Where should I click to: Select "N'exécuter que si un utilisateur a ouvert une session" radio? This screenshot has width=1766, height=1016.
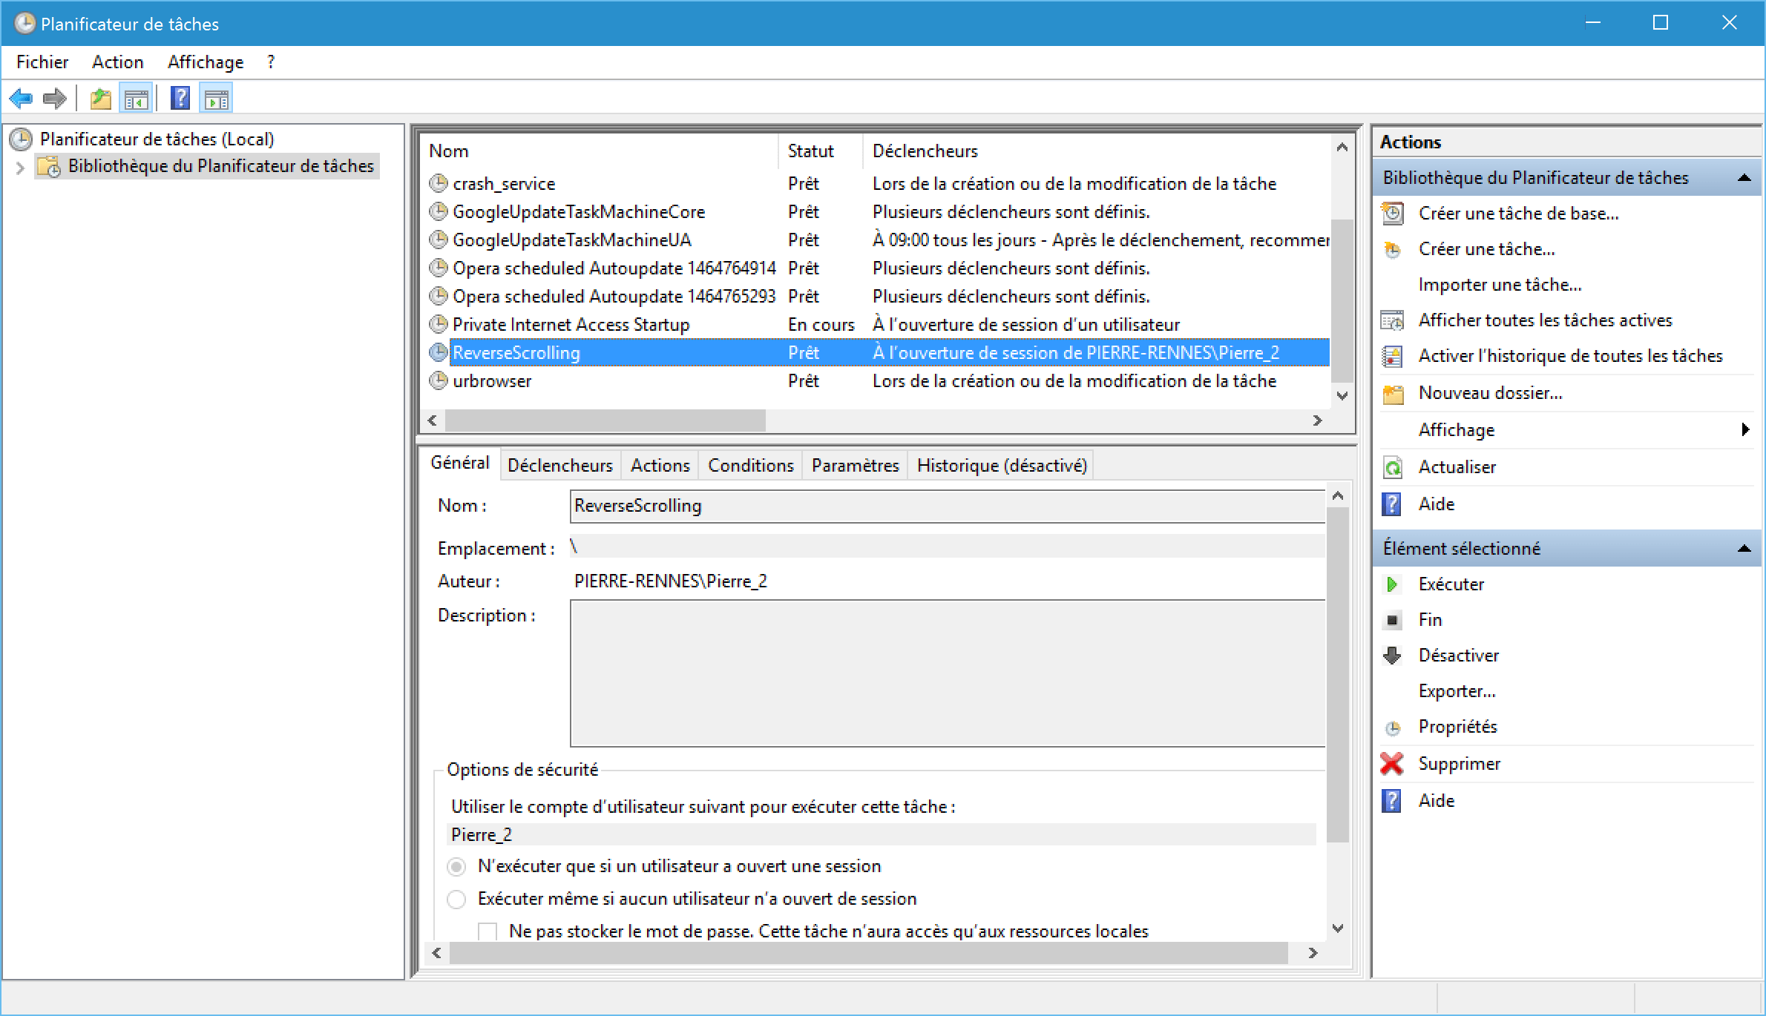(x=456, y=866)
